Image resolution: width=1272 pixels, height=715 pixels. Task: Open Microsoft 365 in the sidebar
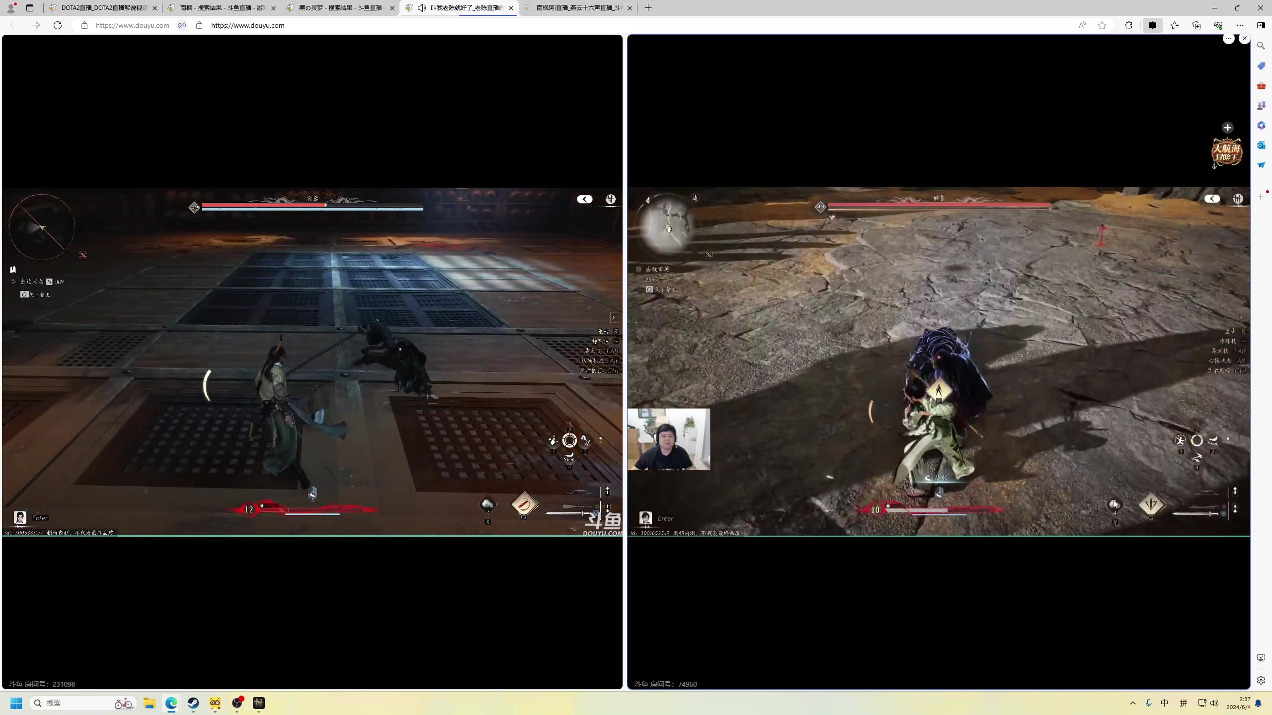1261,125
